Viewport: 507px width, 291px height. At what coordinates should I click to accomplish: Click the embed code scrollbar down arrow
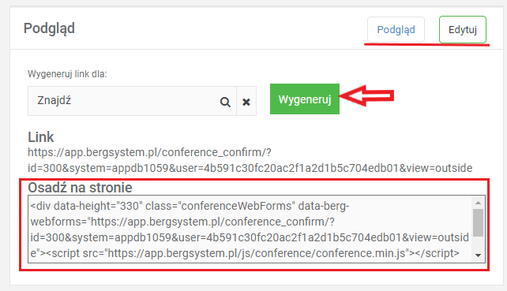[479, 256]
